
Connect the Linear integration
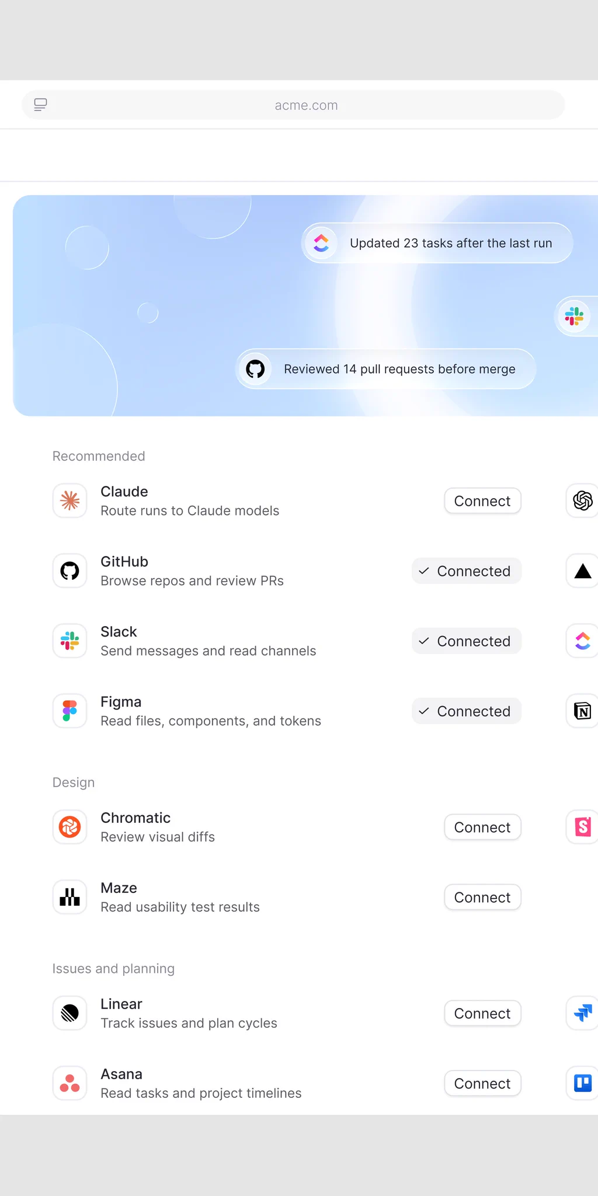482,1014
